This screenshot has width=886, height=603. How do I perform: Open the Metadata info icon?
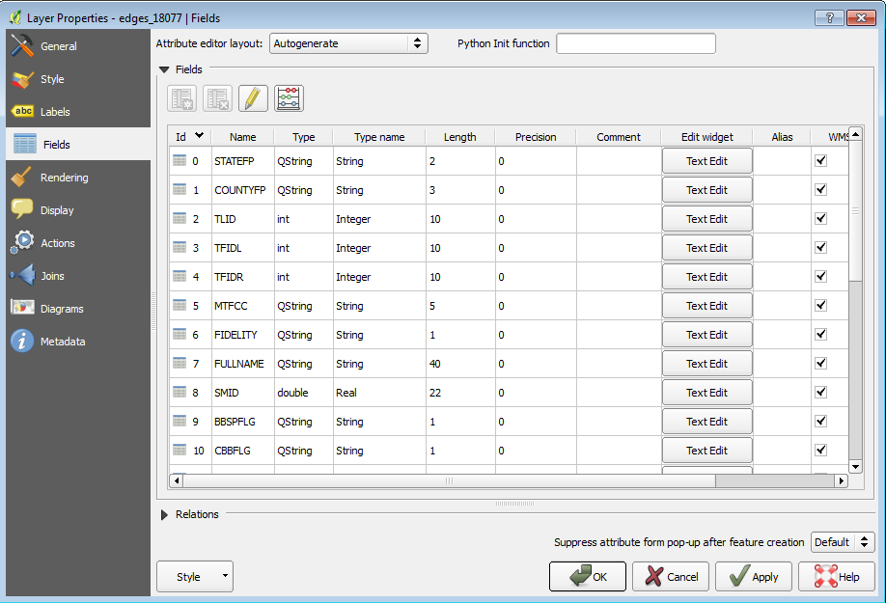(22, 342)
